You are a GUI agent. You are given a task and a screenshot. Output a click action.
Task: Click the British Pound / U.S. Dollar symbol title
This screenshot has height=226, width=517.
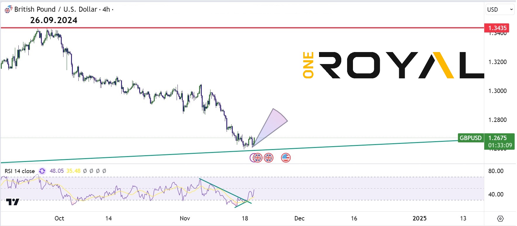[56, 9]
